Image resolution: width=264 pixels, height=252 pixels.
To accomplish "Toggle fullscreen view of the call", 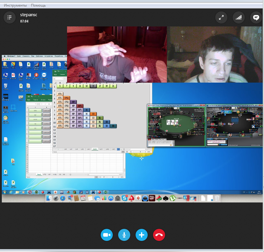I will tap(221, 17).
